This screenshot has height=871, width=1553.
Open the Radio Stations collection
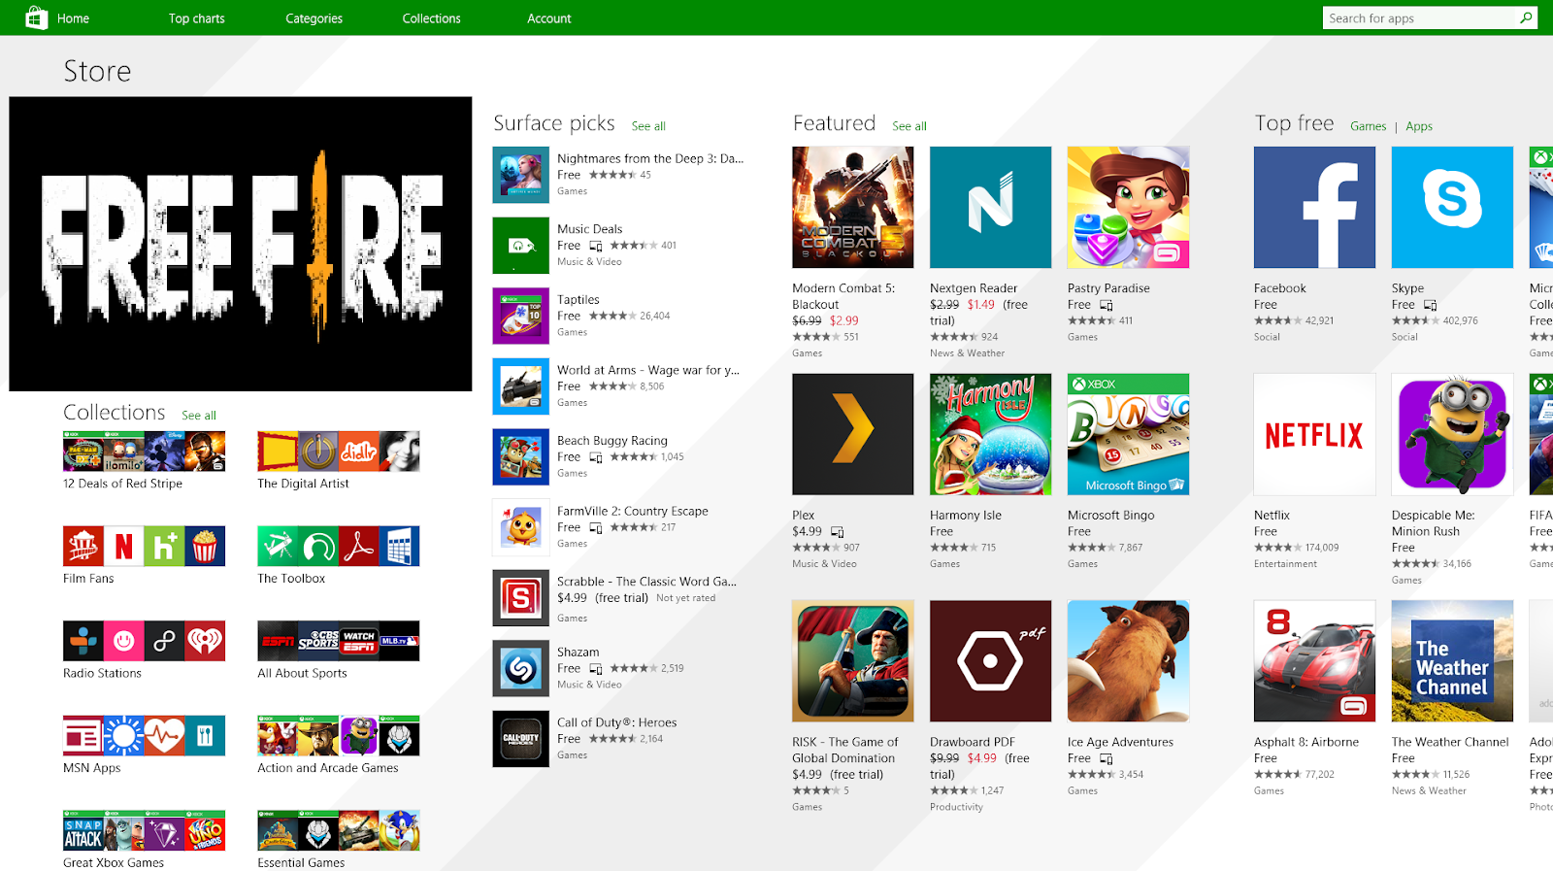(145, 641)
